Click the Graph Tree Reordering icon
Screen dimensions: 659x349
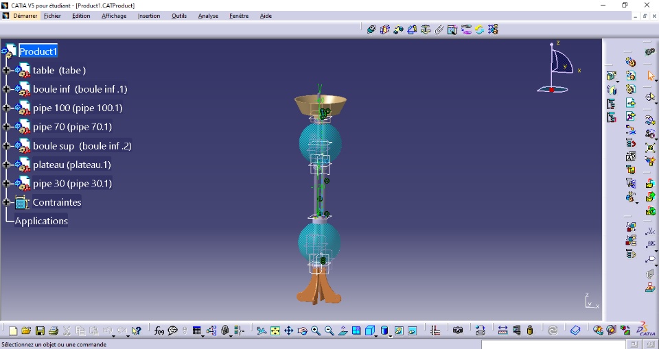[x=631, y=143]
